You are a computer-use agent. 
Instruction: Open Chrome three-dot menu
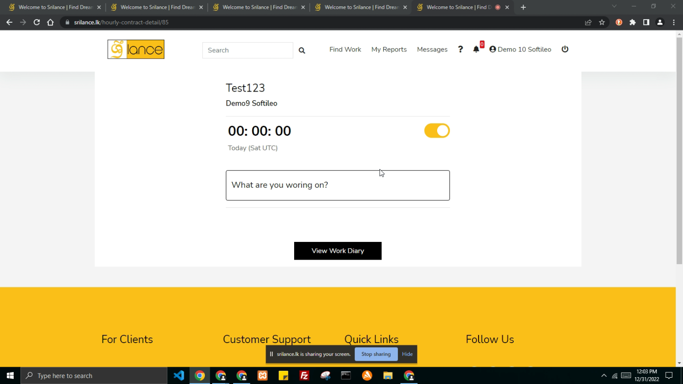point(673,22)
